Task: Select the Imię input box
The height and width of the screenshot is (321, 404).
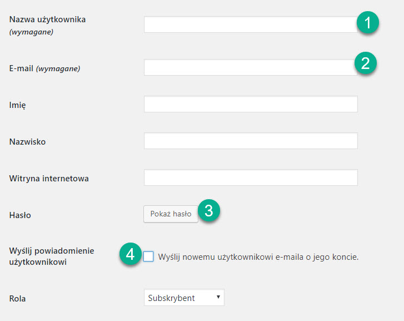Action: point(250,104)
